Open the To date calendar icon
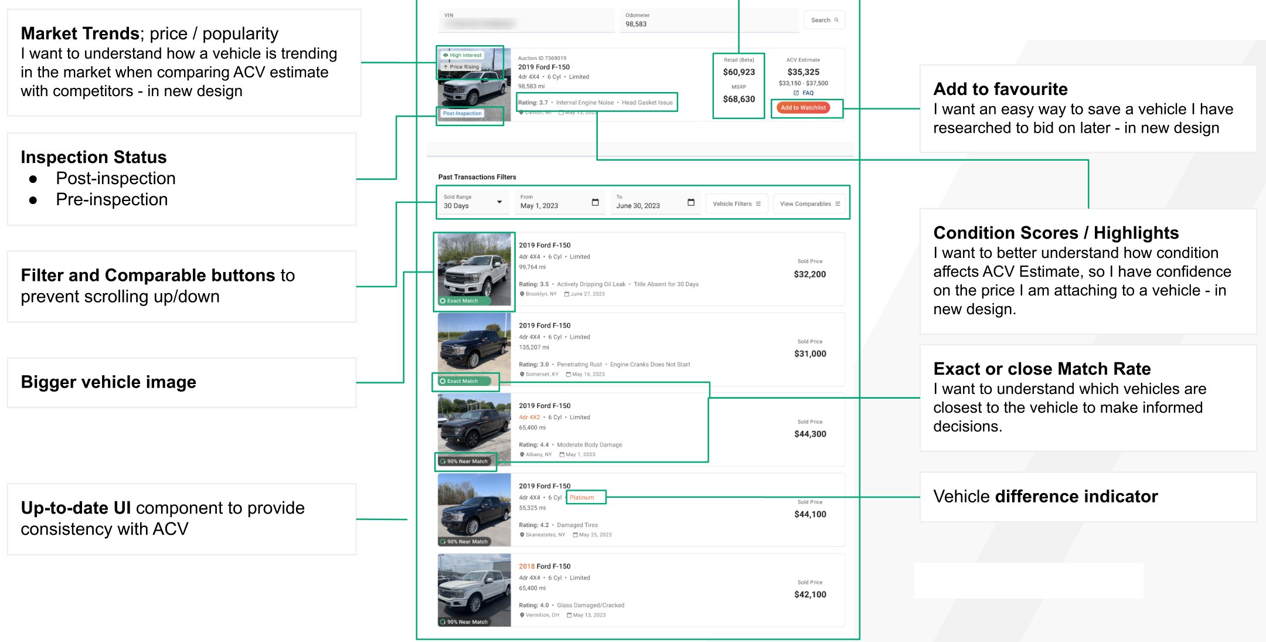1266x642 pixels. point(690,203)
